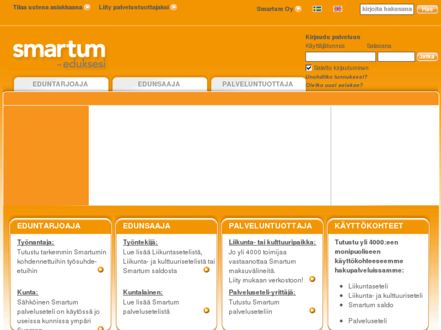
Task: Open the PALVELUNTUOTTAJA tab
Action: (258, 84)
